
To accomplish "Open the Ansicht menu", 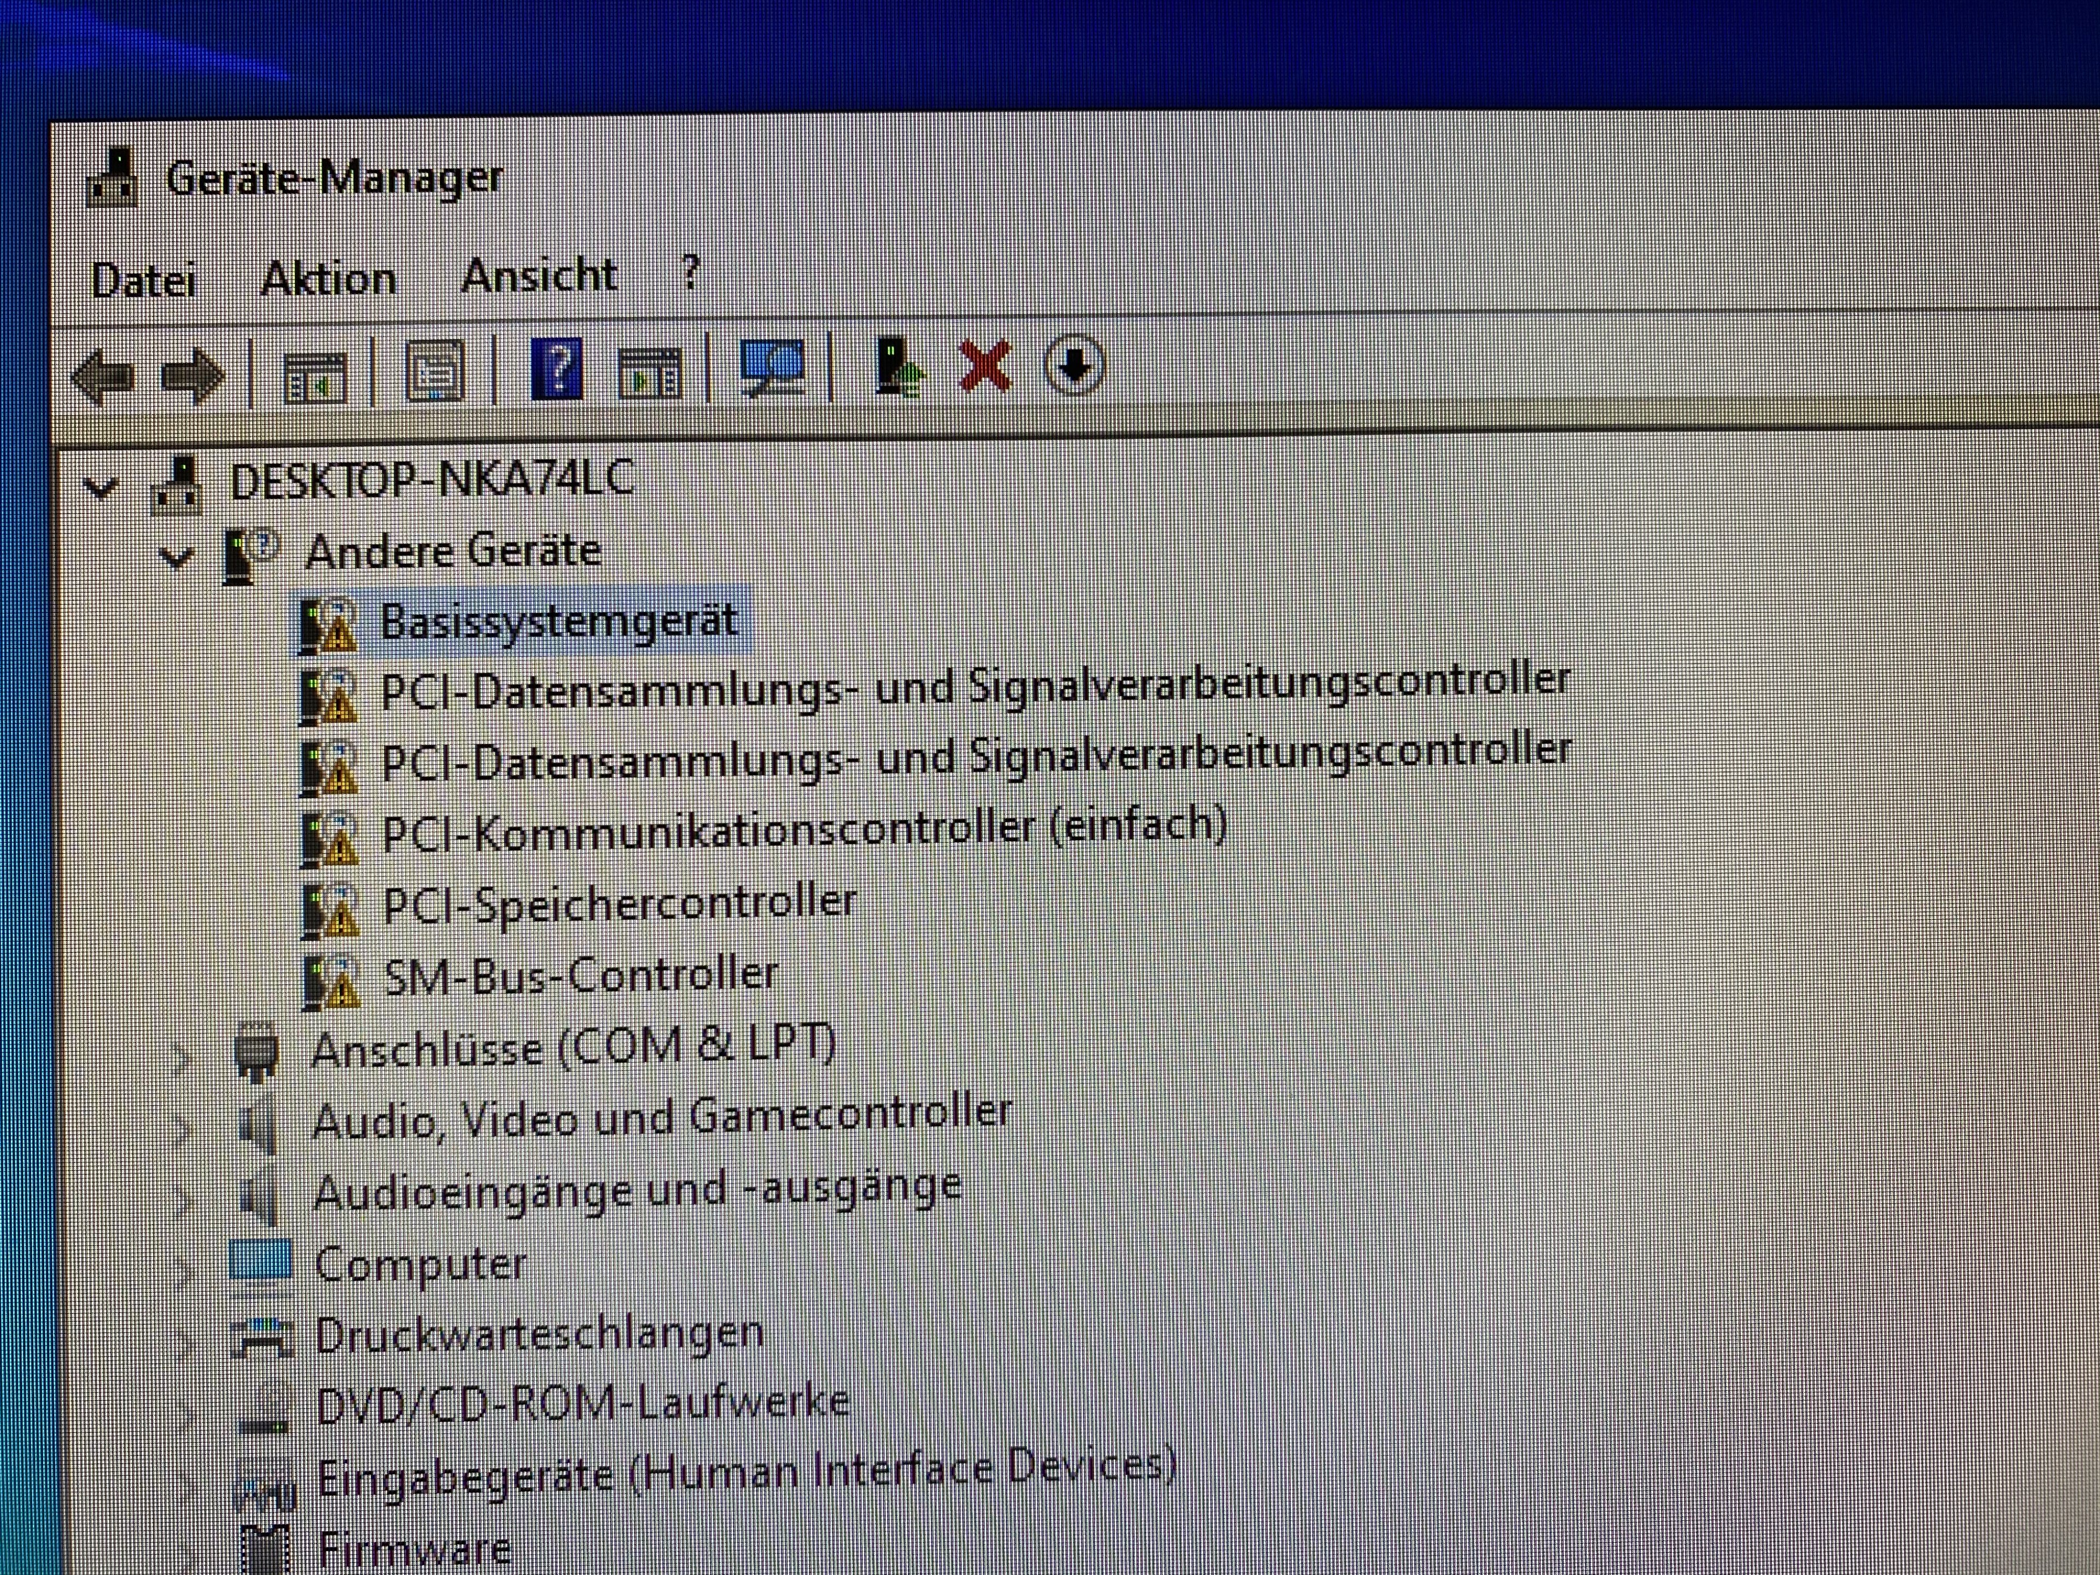I will (539, 276).
